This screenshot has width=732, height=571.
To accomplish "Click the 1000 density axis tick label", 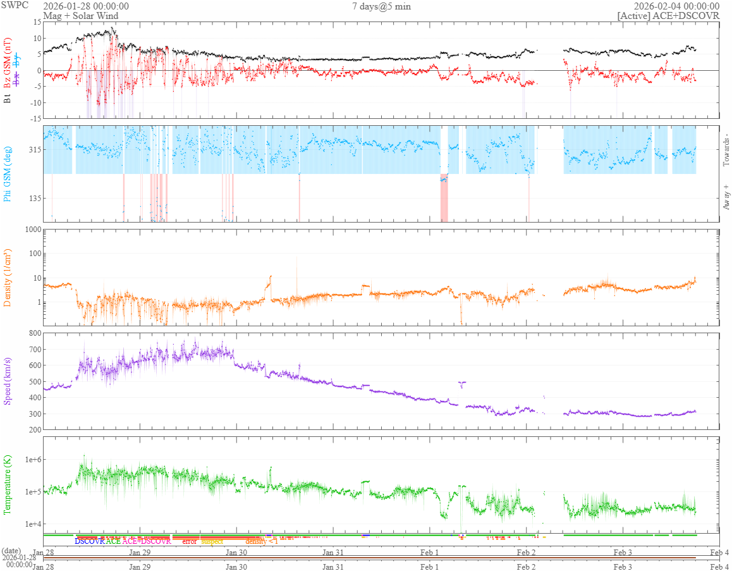I will [x=33, y=230].
